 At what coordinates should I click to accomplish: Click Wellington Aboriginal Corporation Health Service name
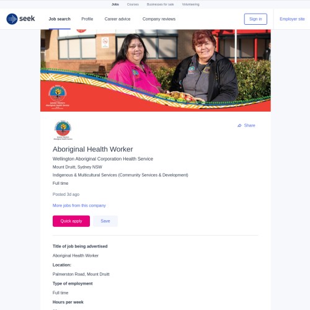pos(103,159)
